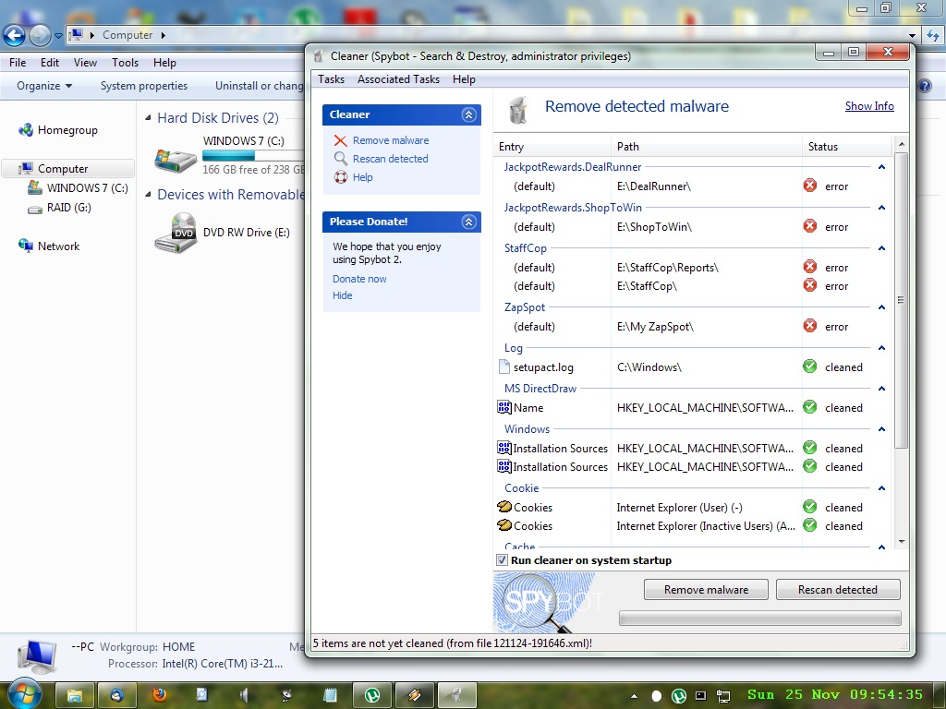
Task: Open Explorer's File menu
Action: point(18,63)
